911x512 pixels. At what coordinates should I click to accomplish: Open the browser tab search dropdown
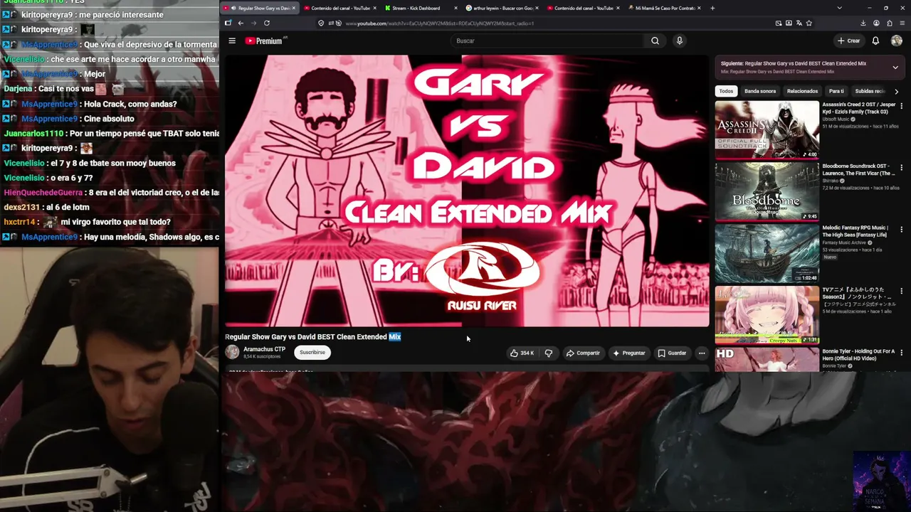pyautogui.click(x=839, y=8)
